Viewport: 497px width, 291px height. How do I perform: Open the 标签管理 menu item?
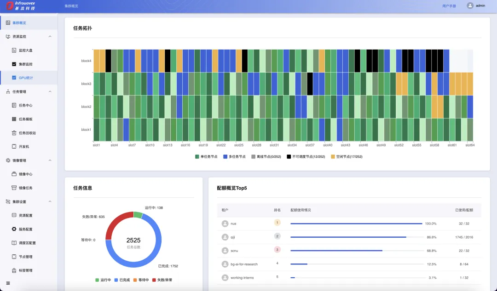click(29, 270)
